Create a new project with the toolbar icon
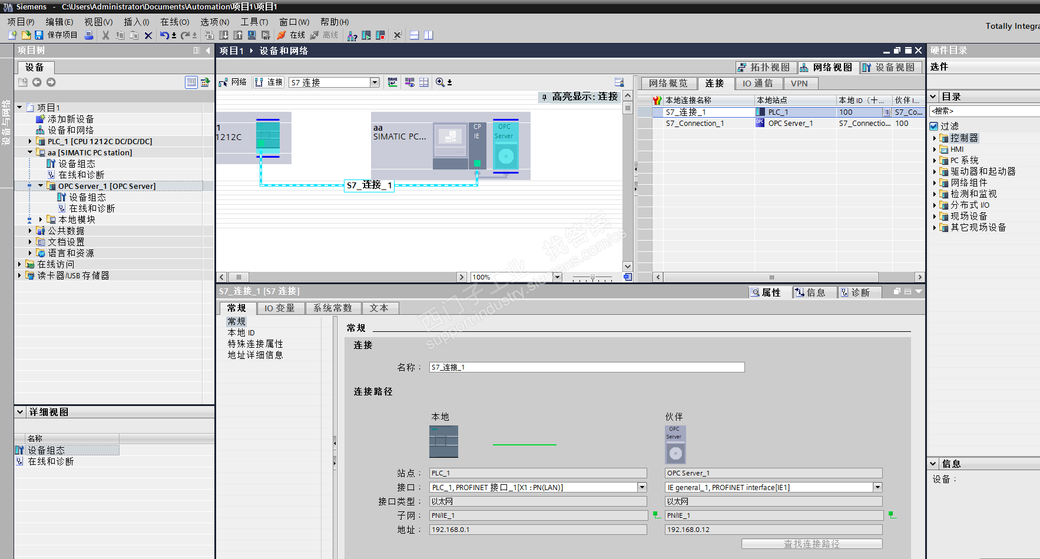The width and height of the screenshot is (1040, 559). [x=12, y=35]
